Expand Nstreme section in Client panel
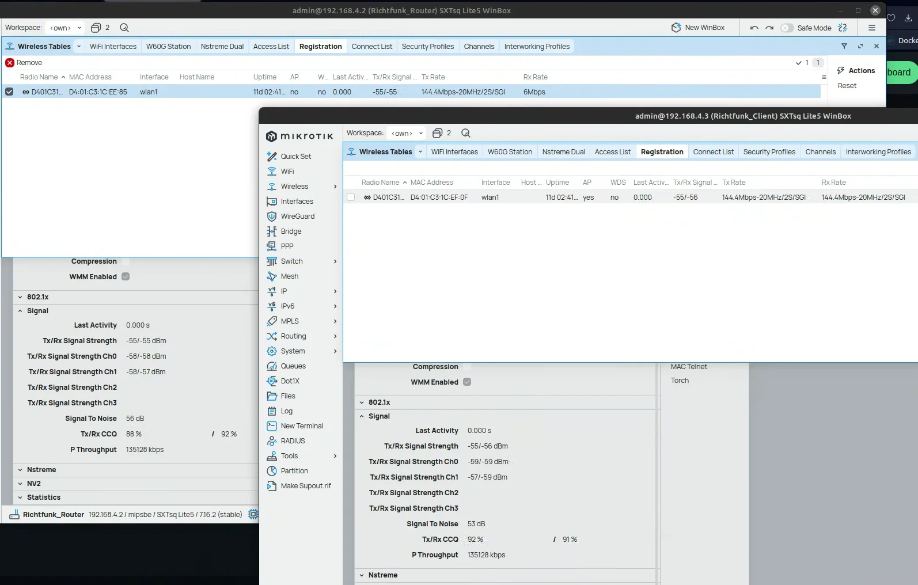 362,575
